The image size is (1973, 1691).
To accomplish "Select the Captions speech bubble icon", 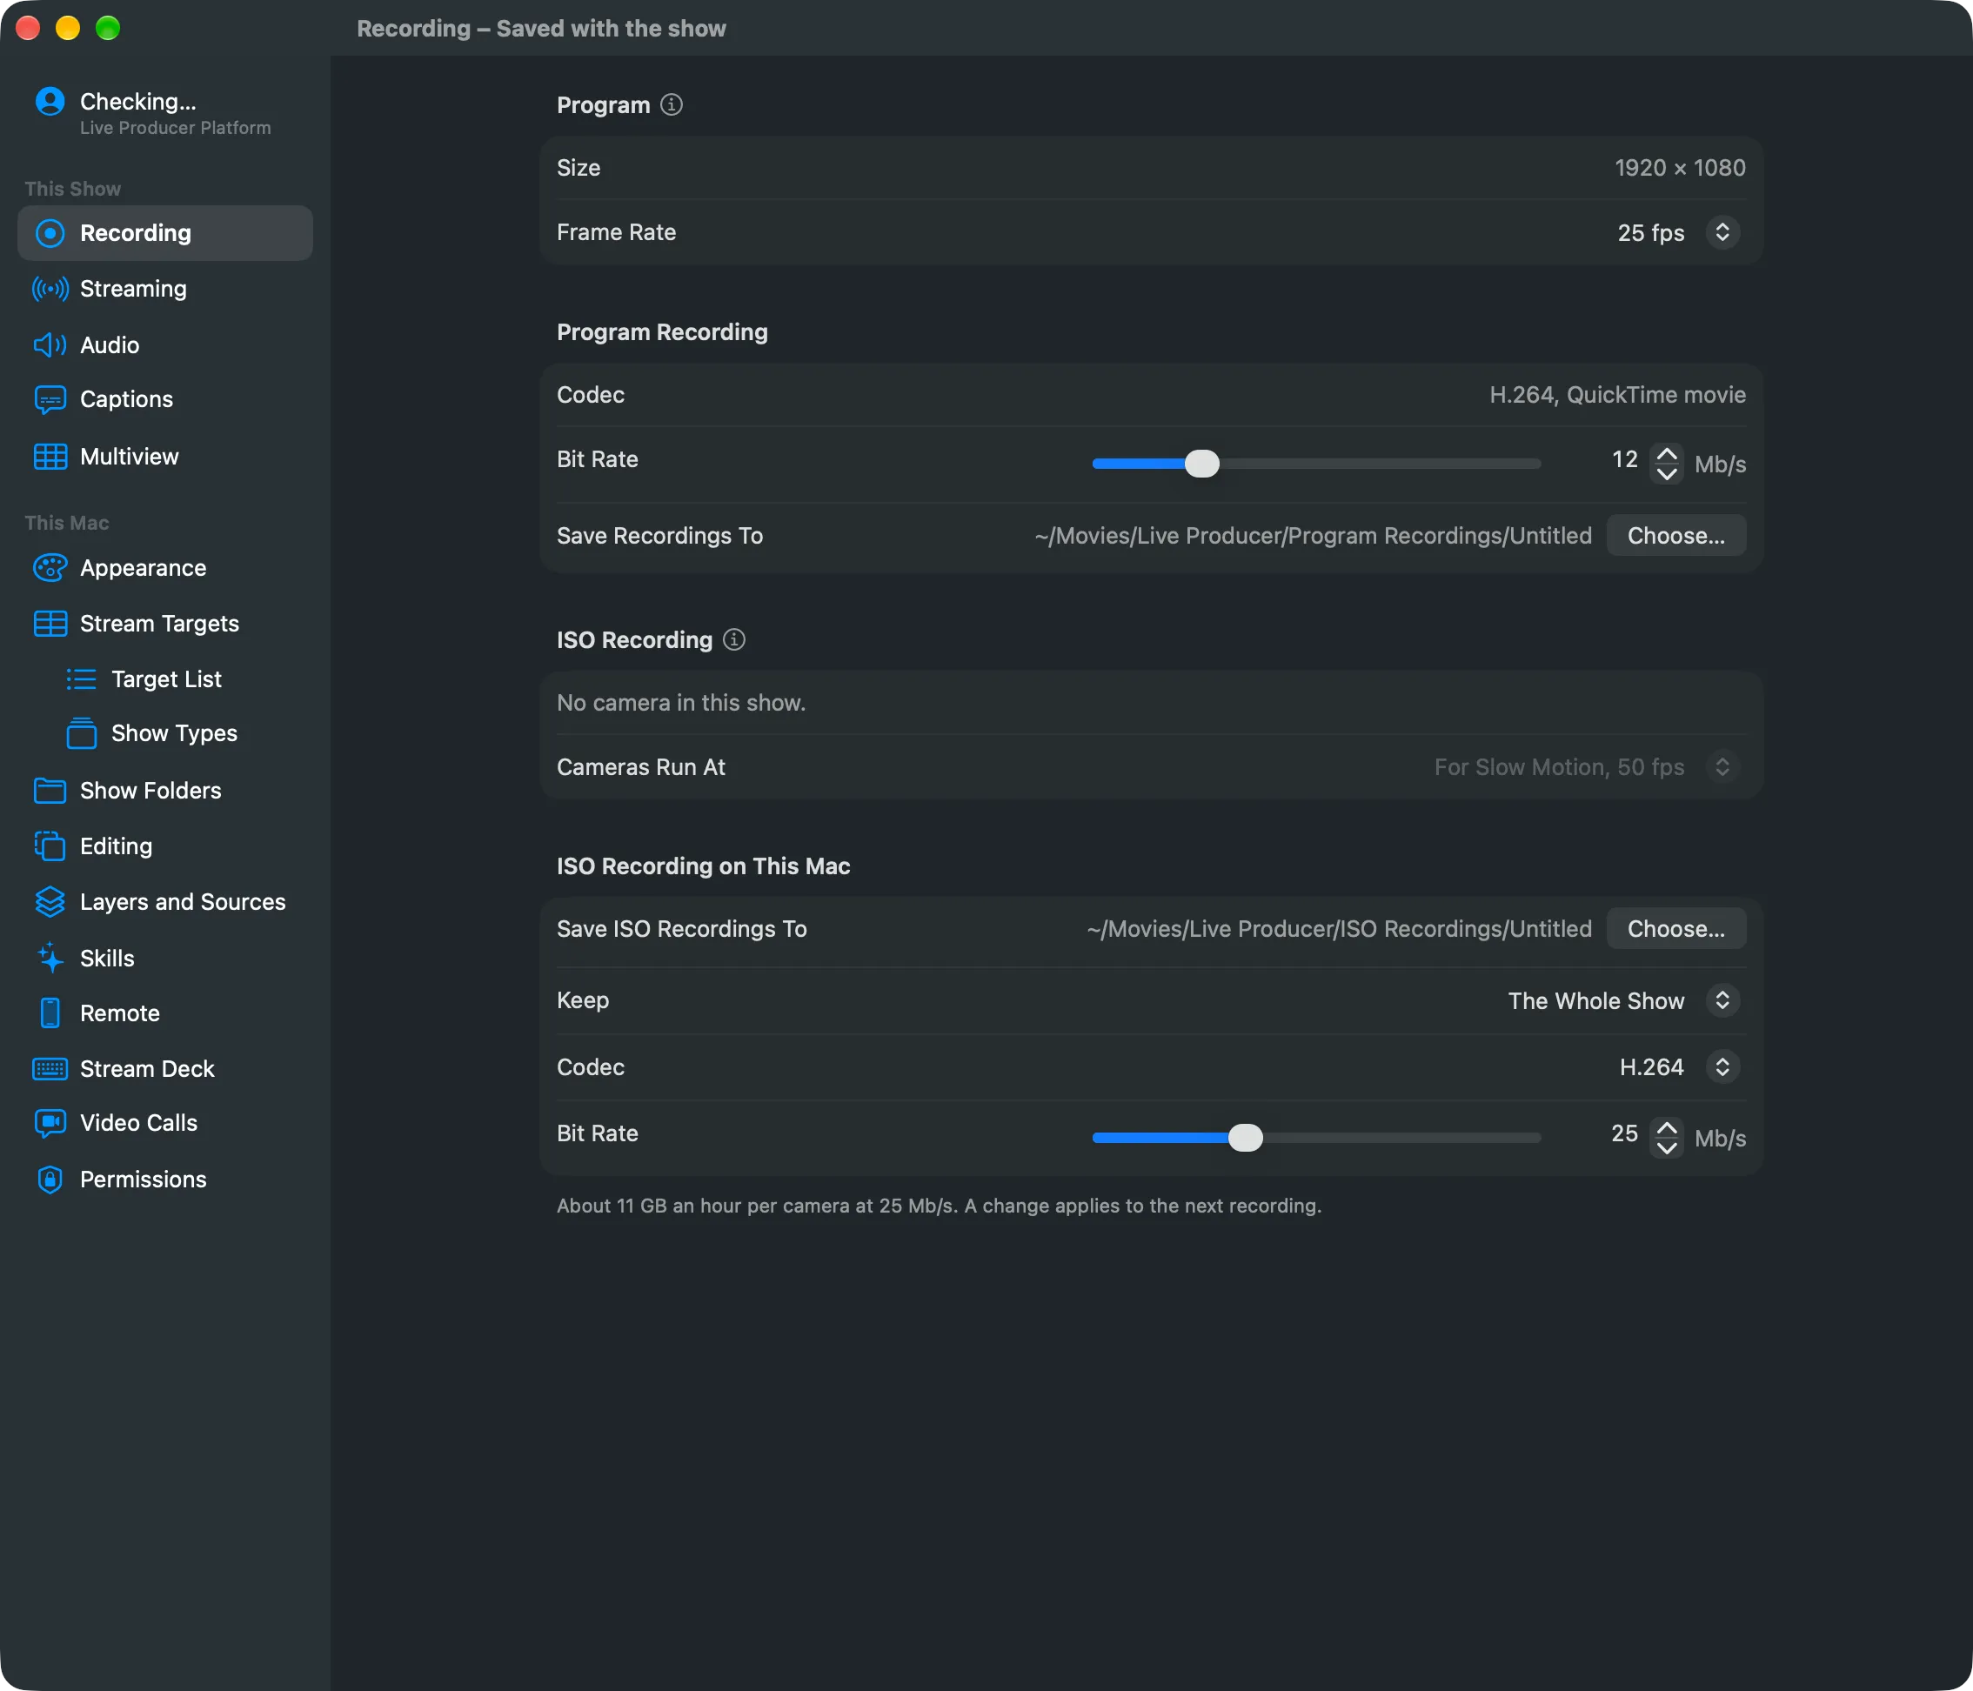I will (x=50, y=400).
